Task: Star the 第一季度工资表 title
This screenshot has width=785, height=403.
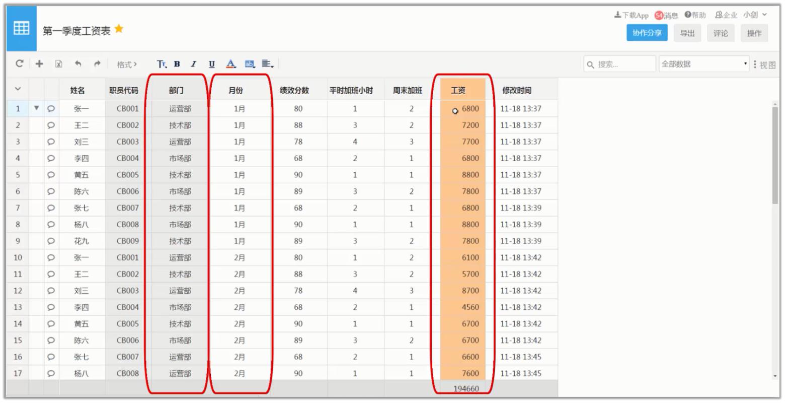Action: (x=119, y=29)
